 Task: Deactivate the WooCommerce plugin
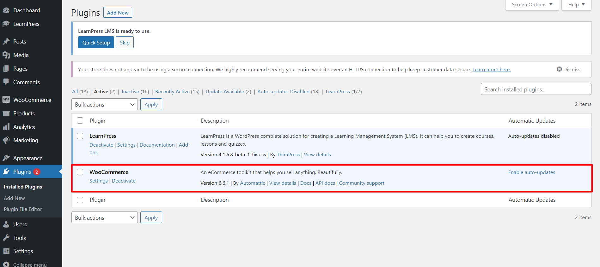pyautogui.click(x=124, y=181)
